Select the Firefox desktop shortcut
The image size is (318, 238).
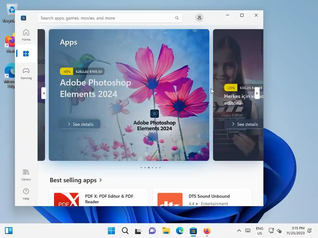(x=10, y=43)
